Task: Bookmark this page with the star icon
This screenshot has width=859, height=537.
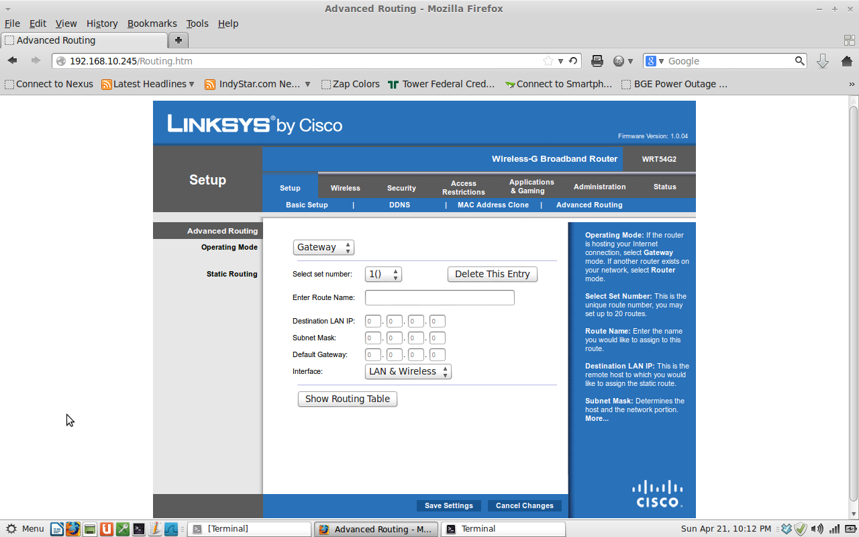Action: (x=548, y=61)
